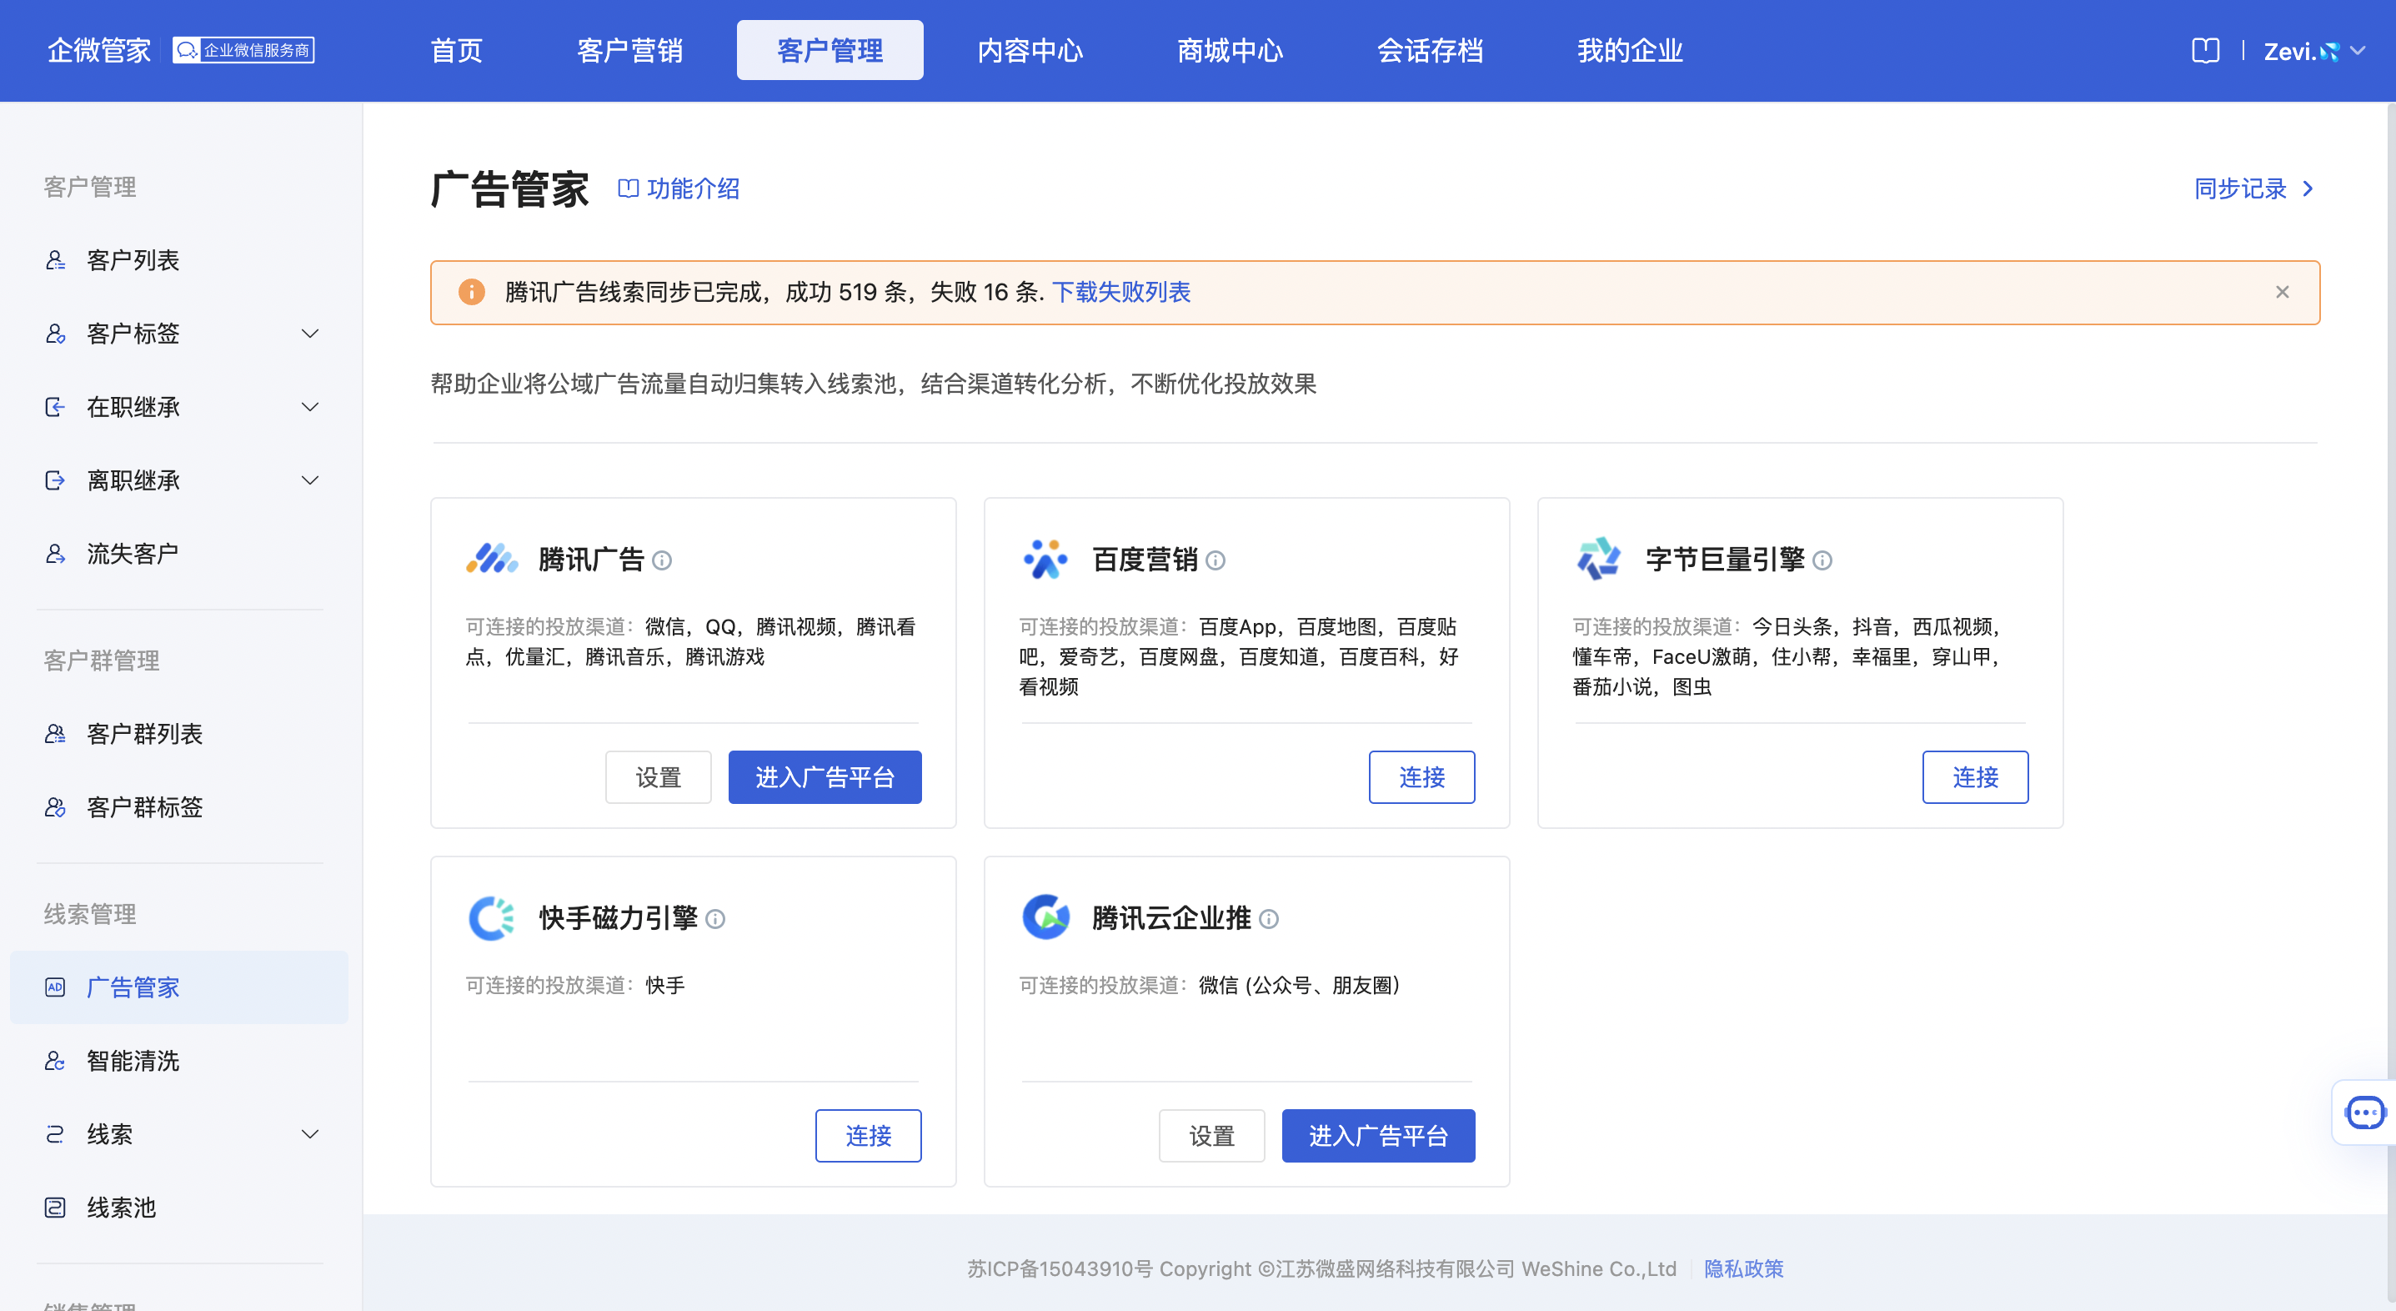2396x1311 pixels.
Task: Click the 快手磁力引擎 logo icon
Action: [491, 918]
